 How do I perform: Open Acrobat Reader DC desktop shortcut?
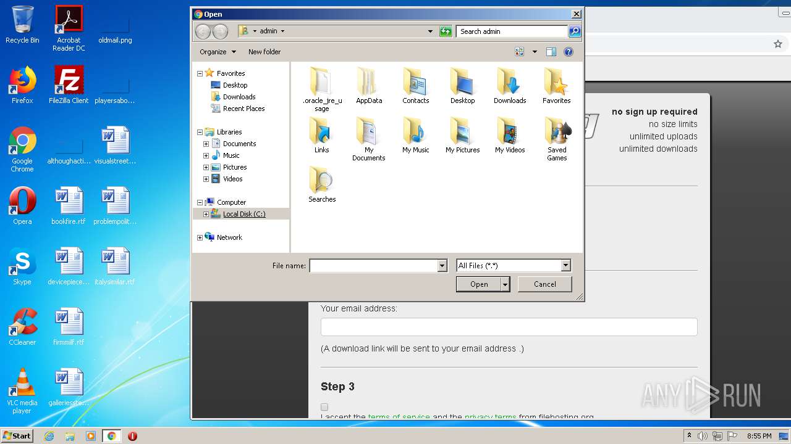coord(69,29)
